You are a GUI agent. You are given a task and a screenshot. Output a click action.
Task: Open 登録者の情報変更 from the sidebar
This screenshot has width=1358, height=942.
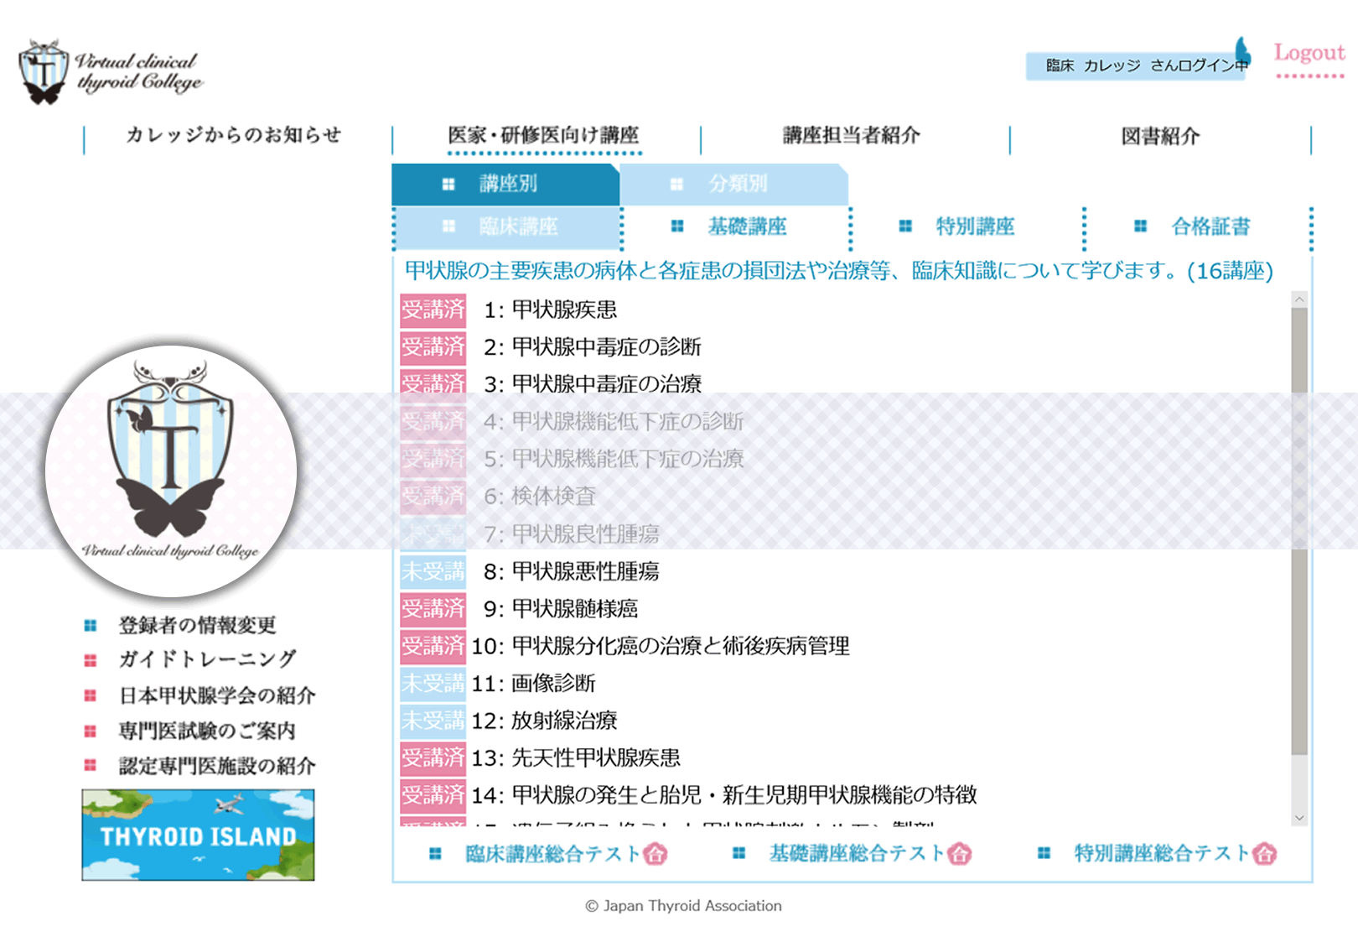(x=197, y=625)
